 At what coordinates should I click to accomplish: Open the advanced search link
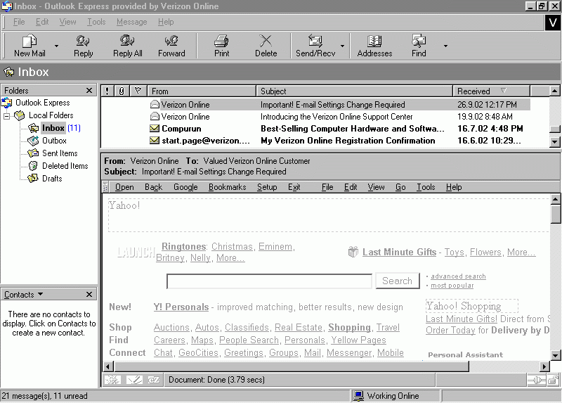point(458,276)
